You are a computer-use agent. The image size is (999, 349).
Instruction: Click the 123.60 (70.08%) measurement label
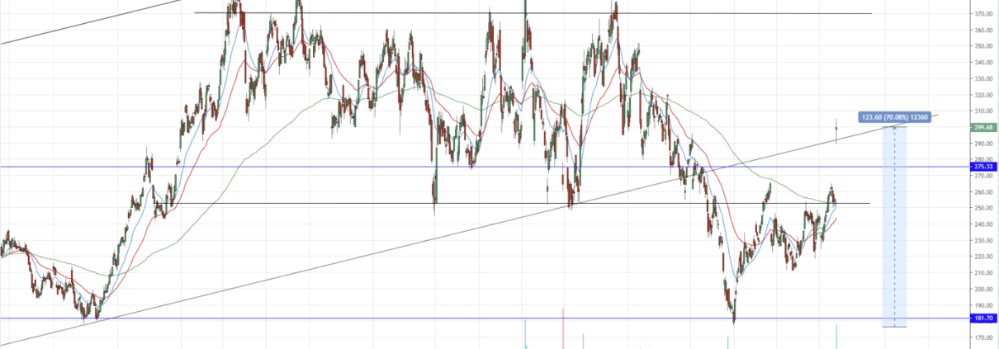(895, 117)
